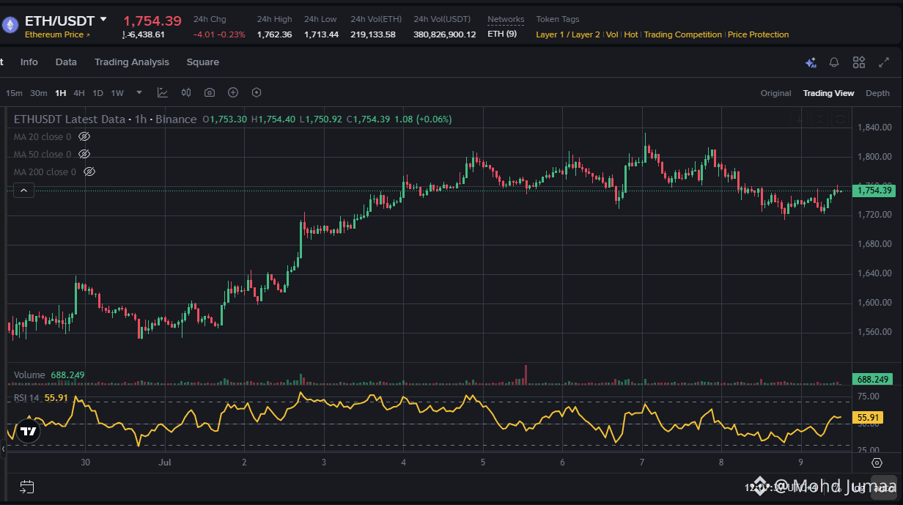The height and width of the screenshot is (505, 903).
Task: Show the MA 50 indicator
Action: coord(84,155)
